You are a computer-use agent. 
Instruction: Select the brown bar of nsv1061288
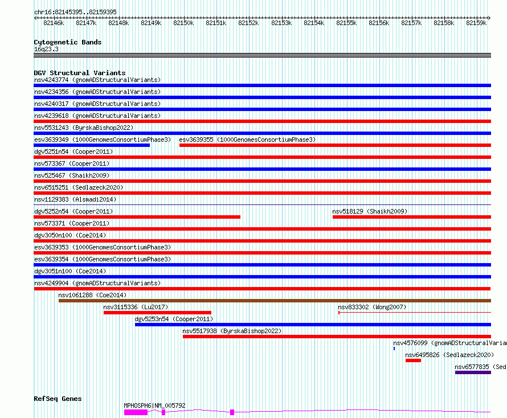pyautogui.click(x=275, y=301)
